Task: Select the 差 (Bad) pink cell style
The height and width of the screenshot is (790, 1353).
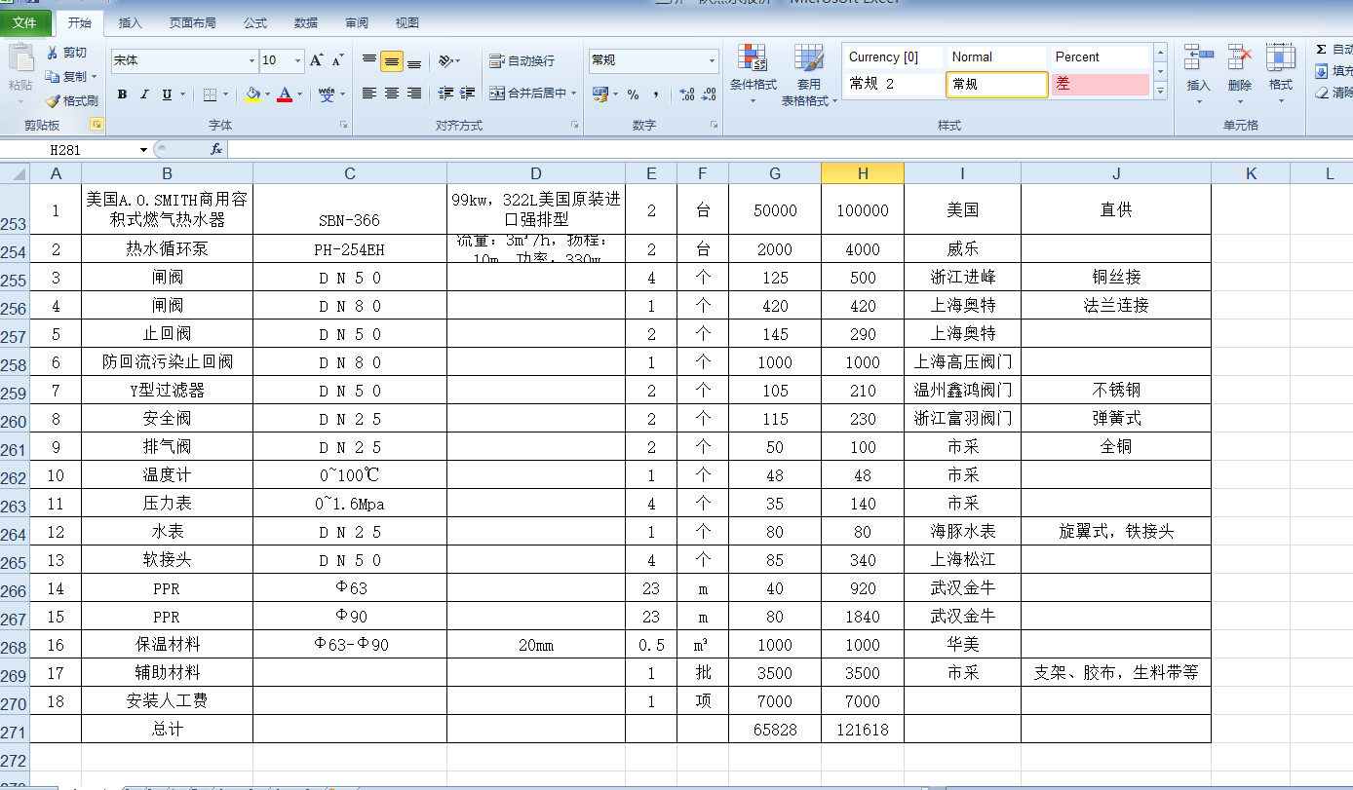Action: (1102, 85)
